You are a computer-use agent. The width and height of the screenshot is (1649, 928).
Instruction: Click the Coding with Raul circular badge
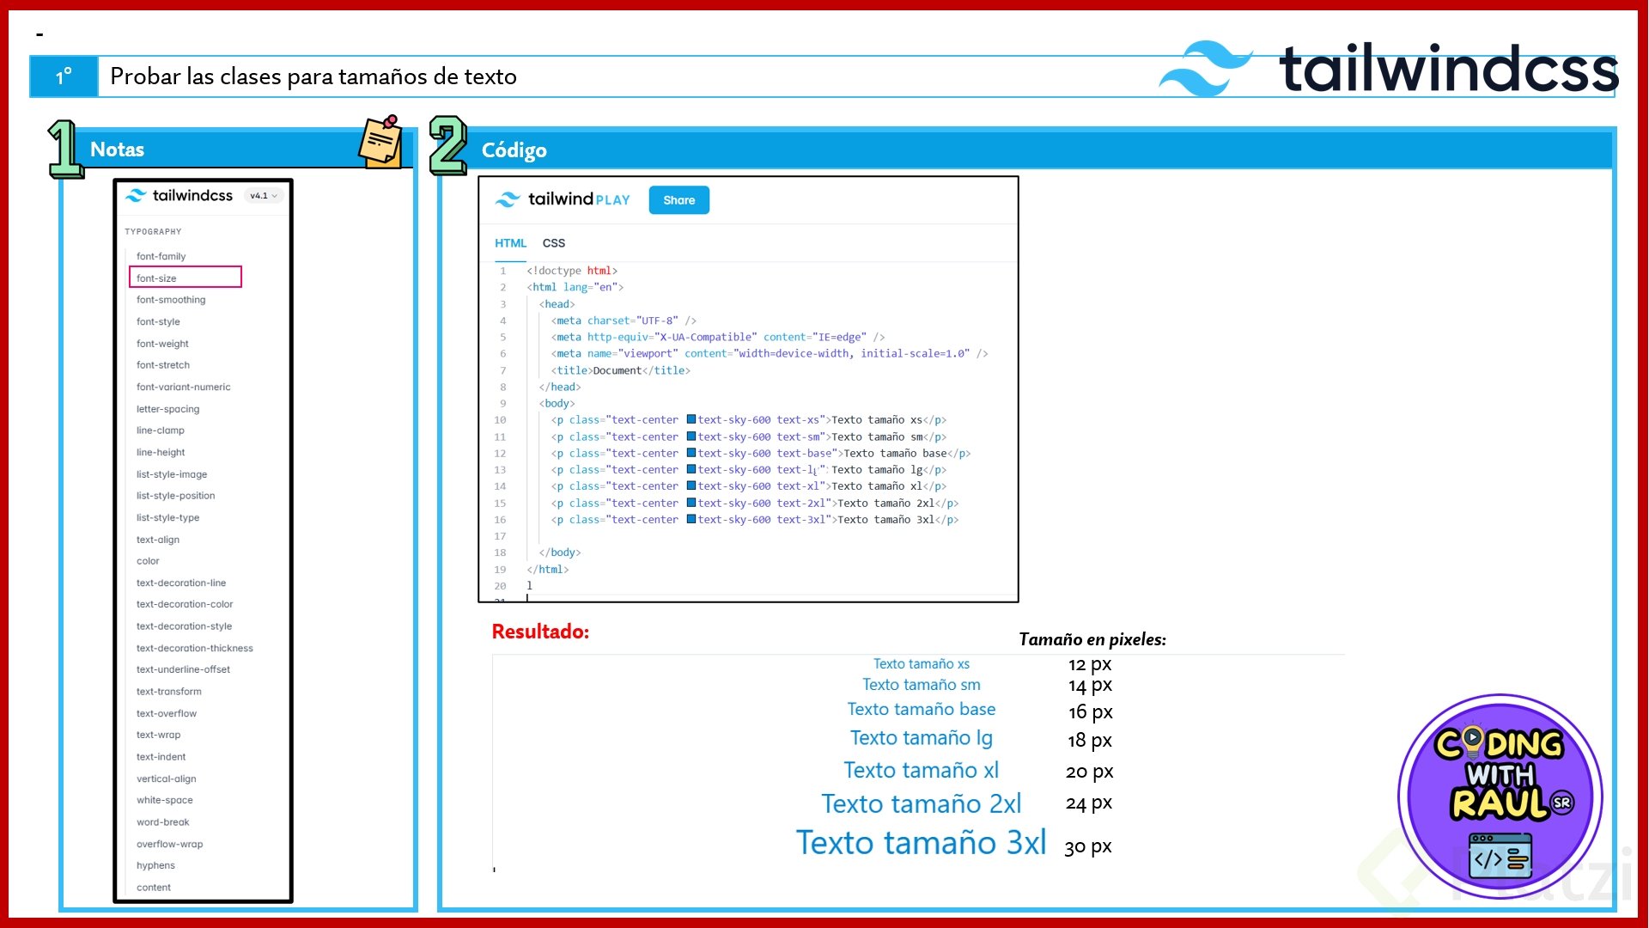[x=1500, y=797]
